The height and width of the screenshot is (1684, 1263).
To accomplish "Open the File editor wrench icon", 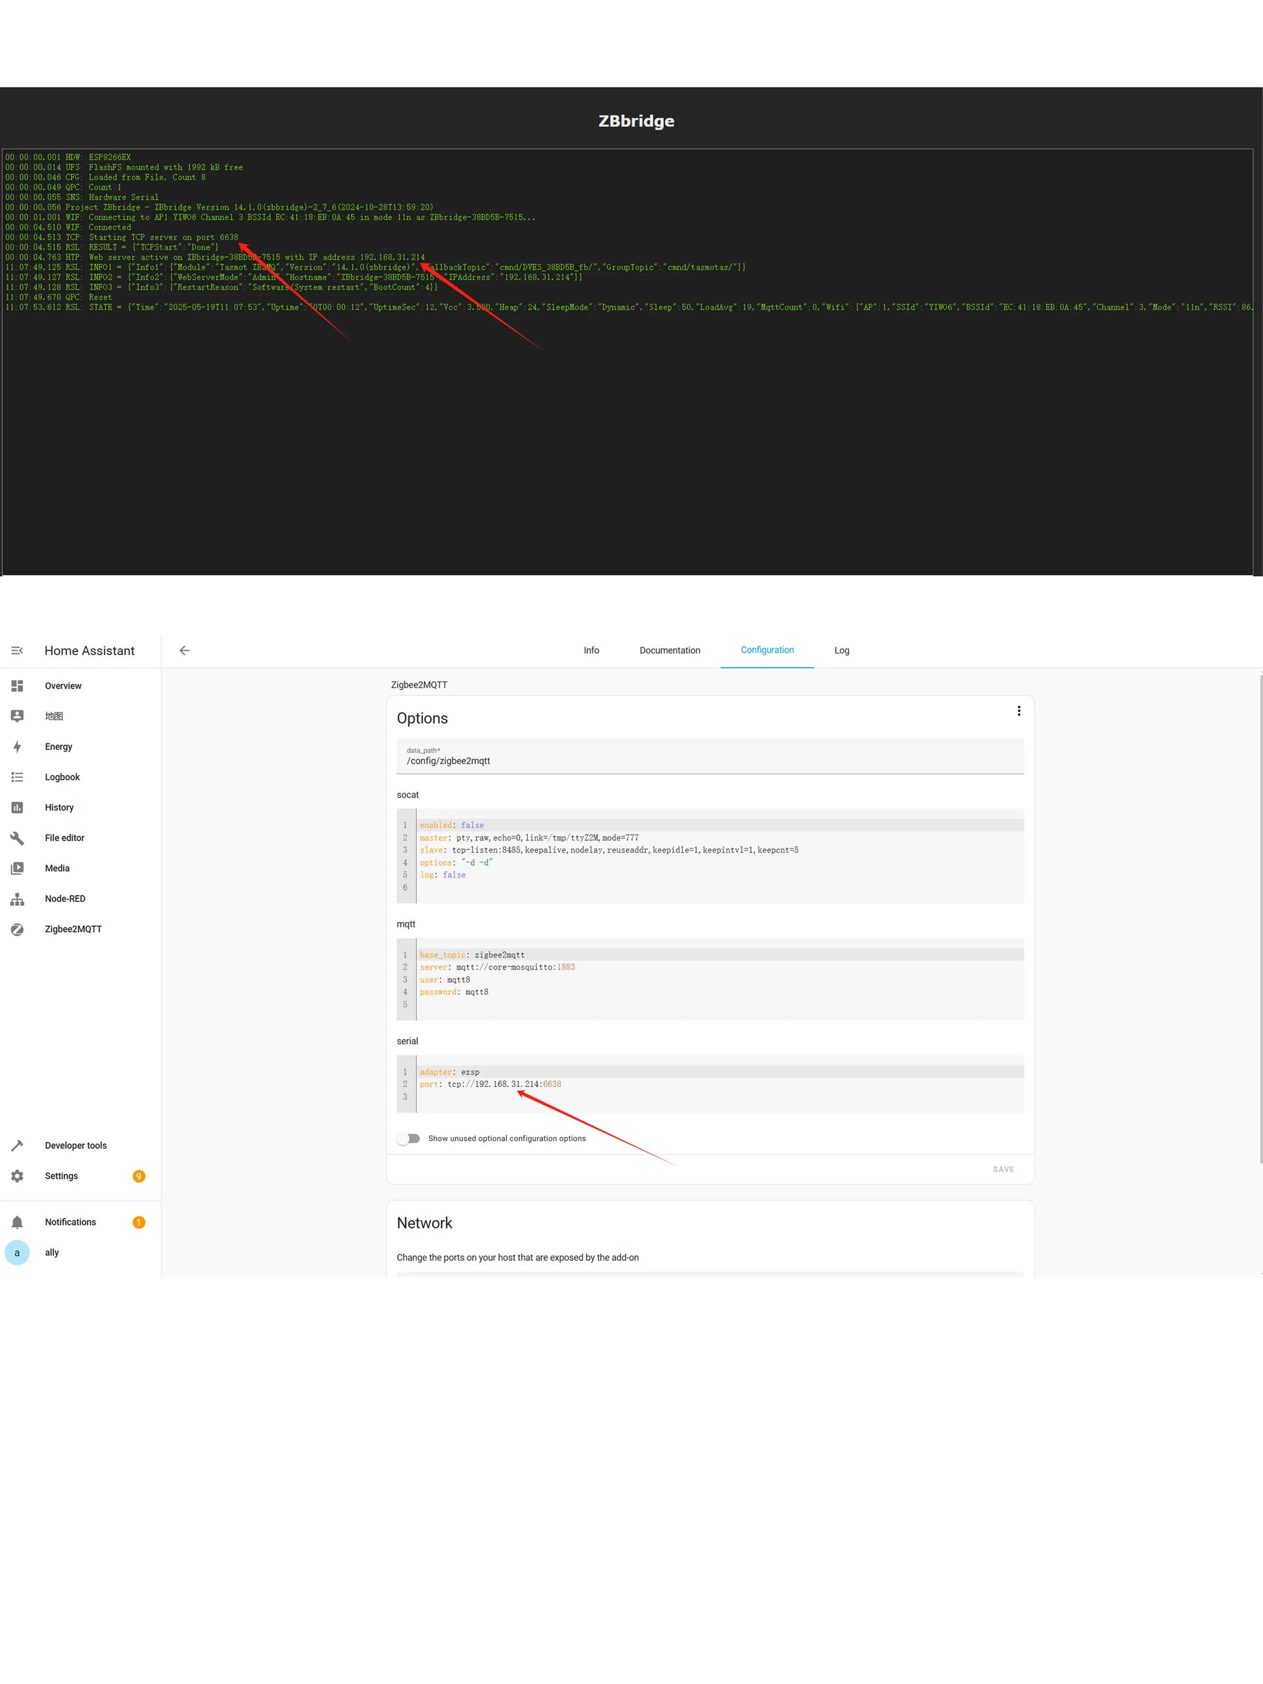I will pyautogui.click(x=17, y=838).
